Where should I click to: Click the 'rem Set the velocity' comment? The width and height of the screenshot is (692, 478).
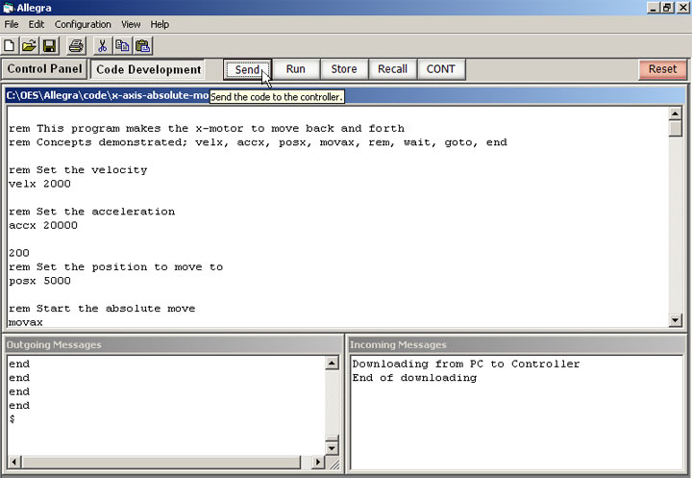tap(78, 170)
